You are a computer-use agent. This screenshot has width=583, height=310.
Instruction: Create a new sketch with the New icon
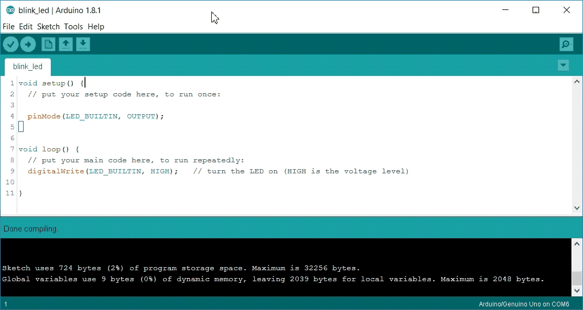[x=48, y=44]
